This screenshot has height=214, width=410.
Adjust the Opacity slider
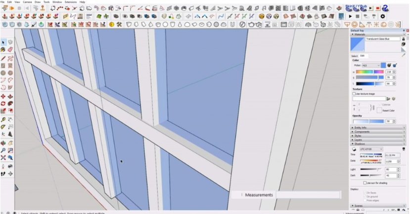[x=368, y=121]
